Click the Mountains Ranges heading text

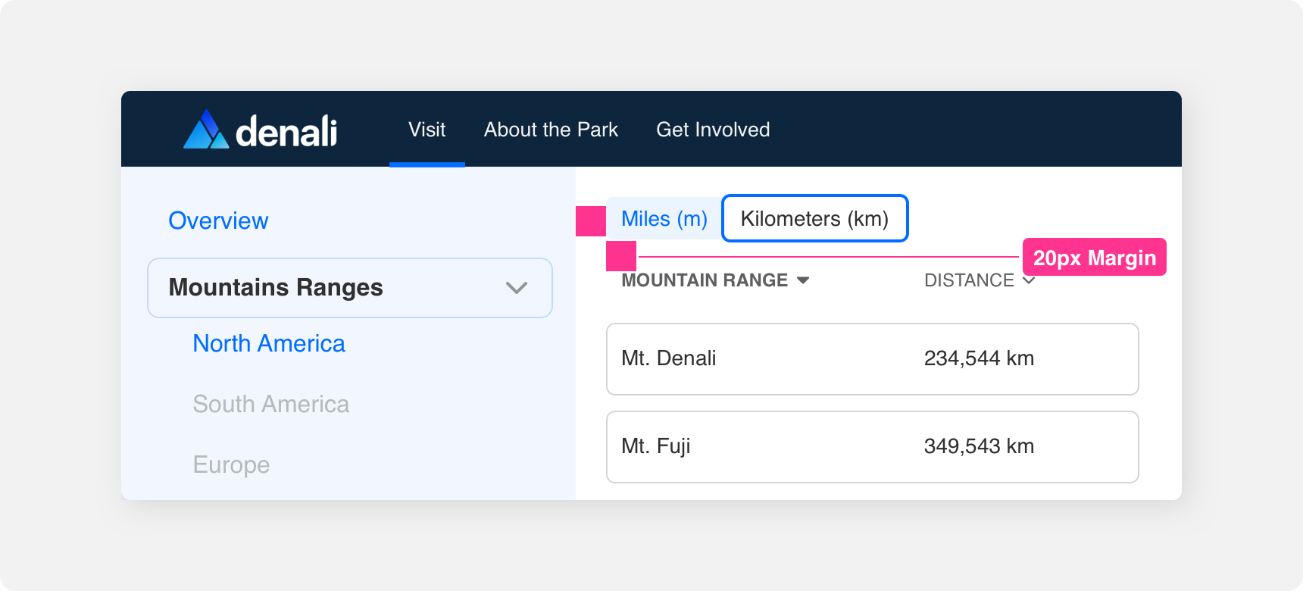click(x=276, y=288)
